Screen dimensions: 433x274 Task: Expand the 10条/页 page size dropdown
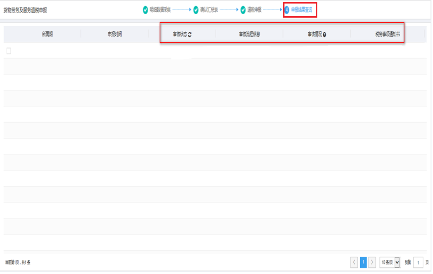pos(390,262)
